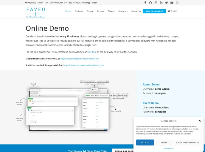Open the Plugins menu
205x152 pixels.
111,11
